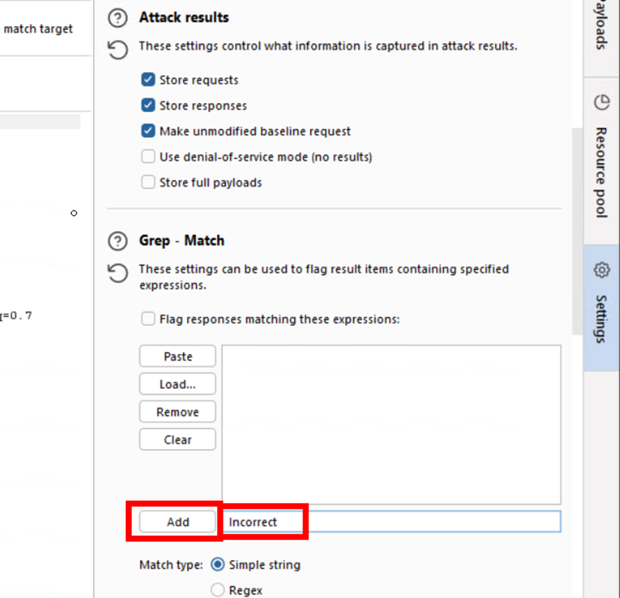Toggle Make unmodified baseline request
The image size is (620, 598).
click(148, 131)
